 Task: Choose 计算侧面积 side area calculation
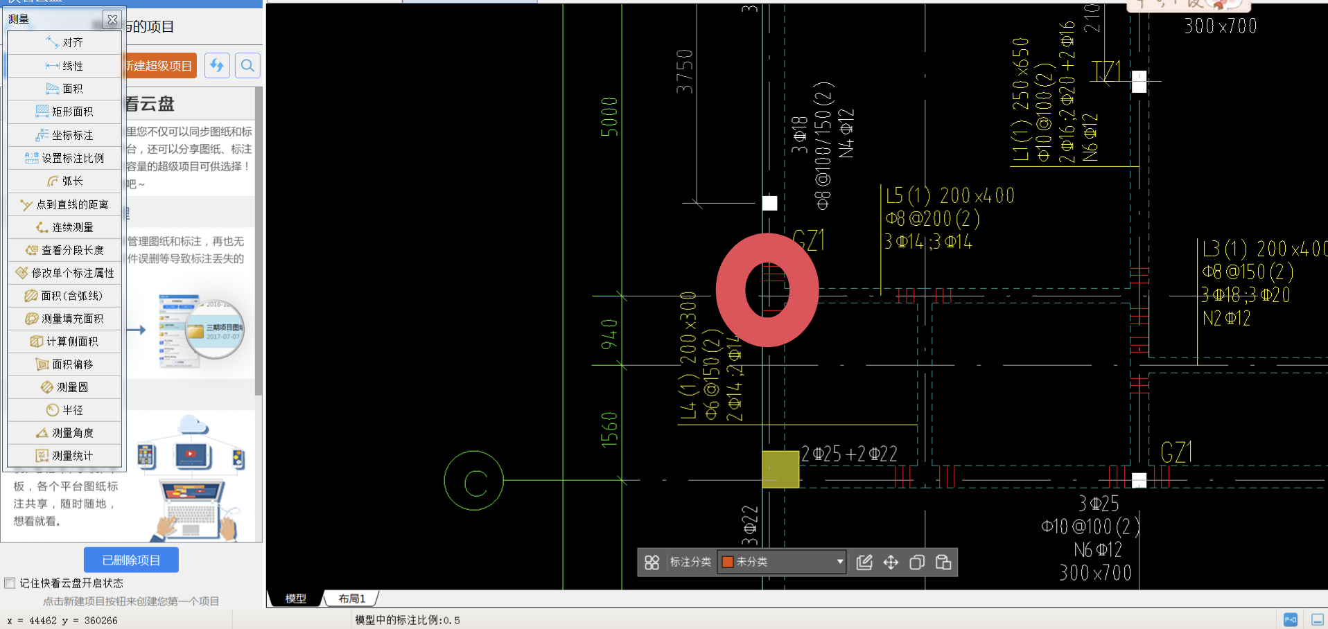[x=64, y=342]
